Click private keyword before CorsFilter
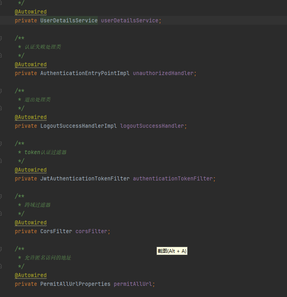This screenshot has height=297, width=287. point(26,231)
